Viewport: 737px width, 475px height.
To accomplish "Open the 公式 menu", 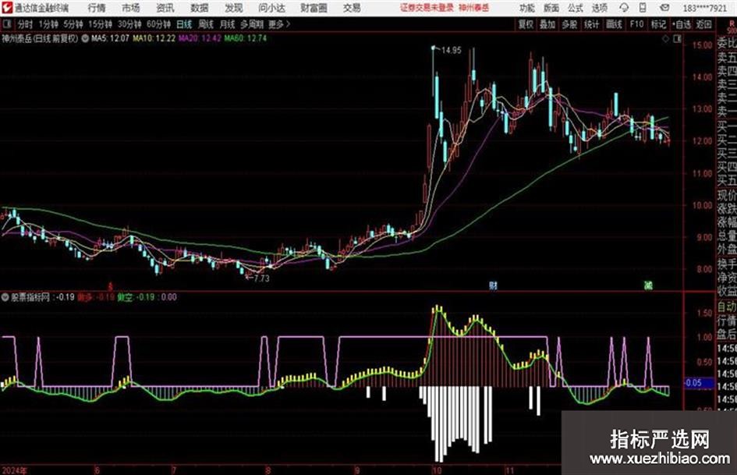I will tap(576, 8).
